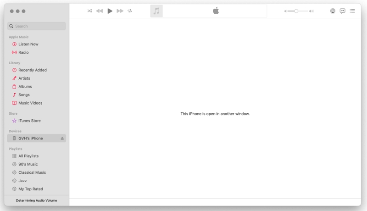Click the All Playlists grid icon

[14, 156]
